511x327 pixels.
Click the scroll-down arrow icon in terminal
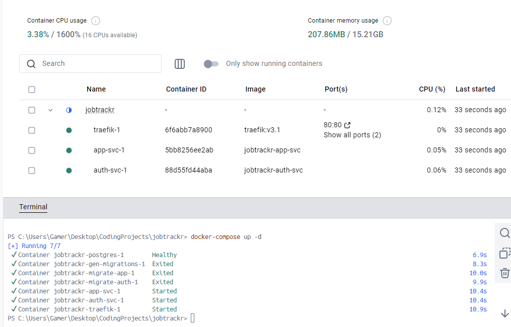(x=504, y=313)
